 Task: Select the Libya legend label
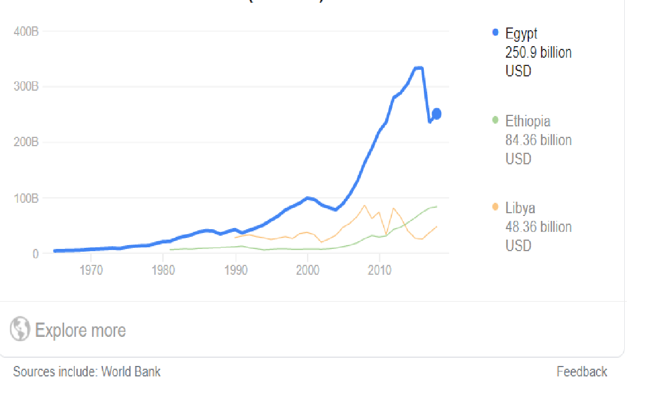pyautogui.click(x=520, y=208)
